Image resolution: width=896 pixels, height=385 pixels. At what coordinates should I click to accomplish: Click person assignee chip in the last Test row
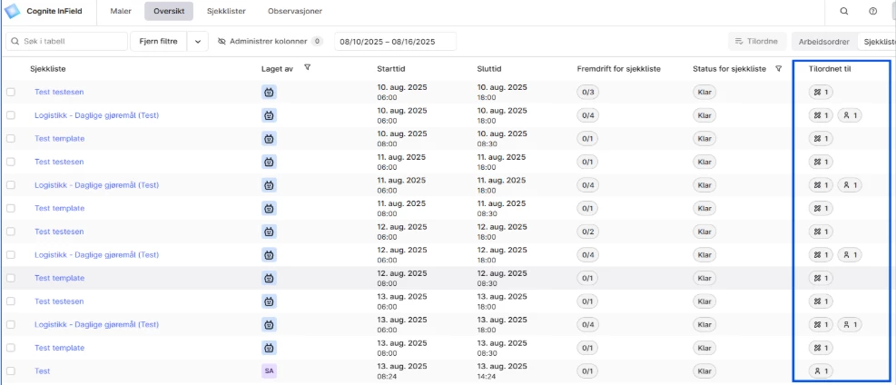(822, 371)
